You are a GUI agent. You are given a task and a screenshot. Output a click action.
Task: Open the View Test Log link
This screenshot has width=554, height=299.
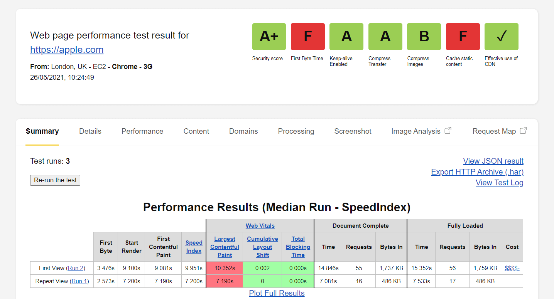(x=500, y=183)
